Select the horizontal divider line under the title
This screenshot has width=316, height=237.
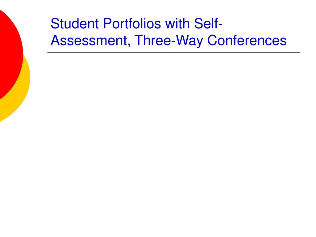(x=174, y=52)
